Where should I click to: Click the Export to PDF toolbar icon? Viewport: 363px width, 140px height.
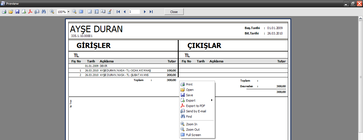pyautogui.click(x=30, y=12)
